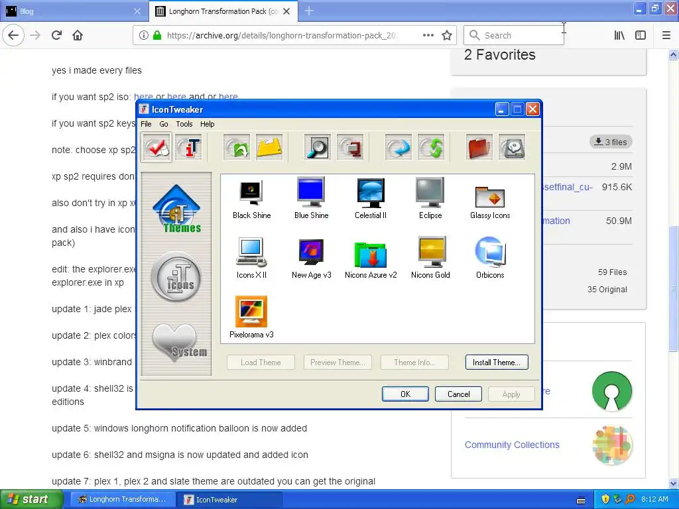Click the green refresh arrows toolbar icon
Viewport: 679px width, 509px height.
[431, 148]
